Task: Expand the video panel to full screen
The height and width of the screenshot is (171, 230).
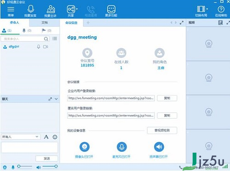Action: 228,23
